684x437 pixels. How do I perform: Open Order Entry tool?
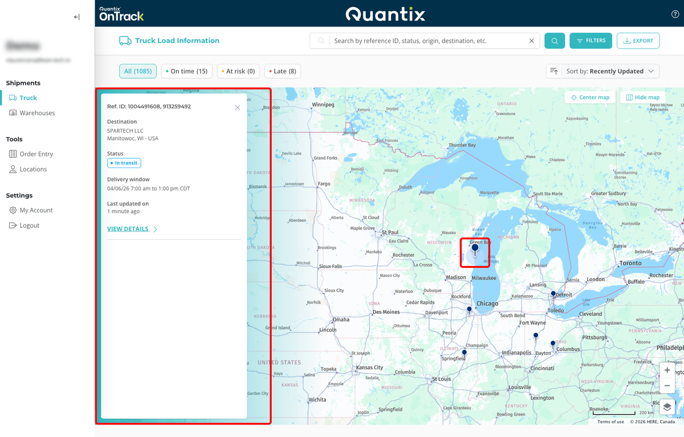[36, 154]
